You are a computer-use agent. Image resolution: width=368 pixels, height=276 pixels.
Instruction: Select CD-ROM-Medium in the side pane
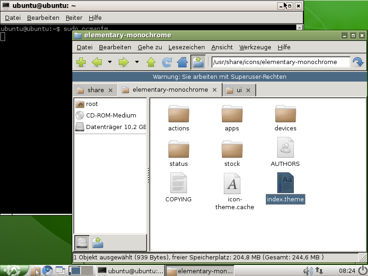coord(111,115)
